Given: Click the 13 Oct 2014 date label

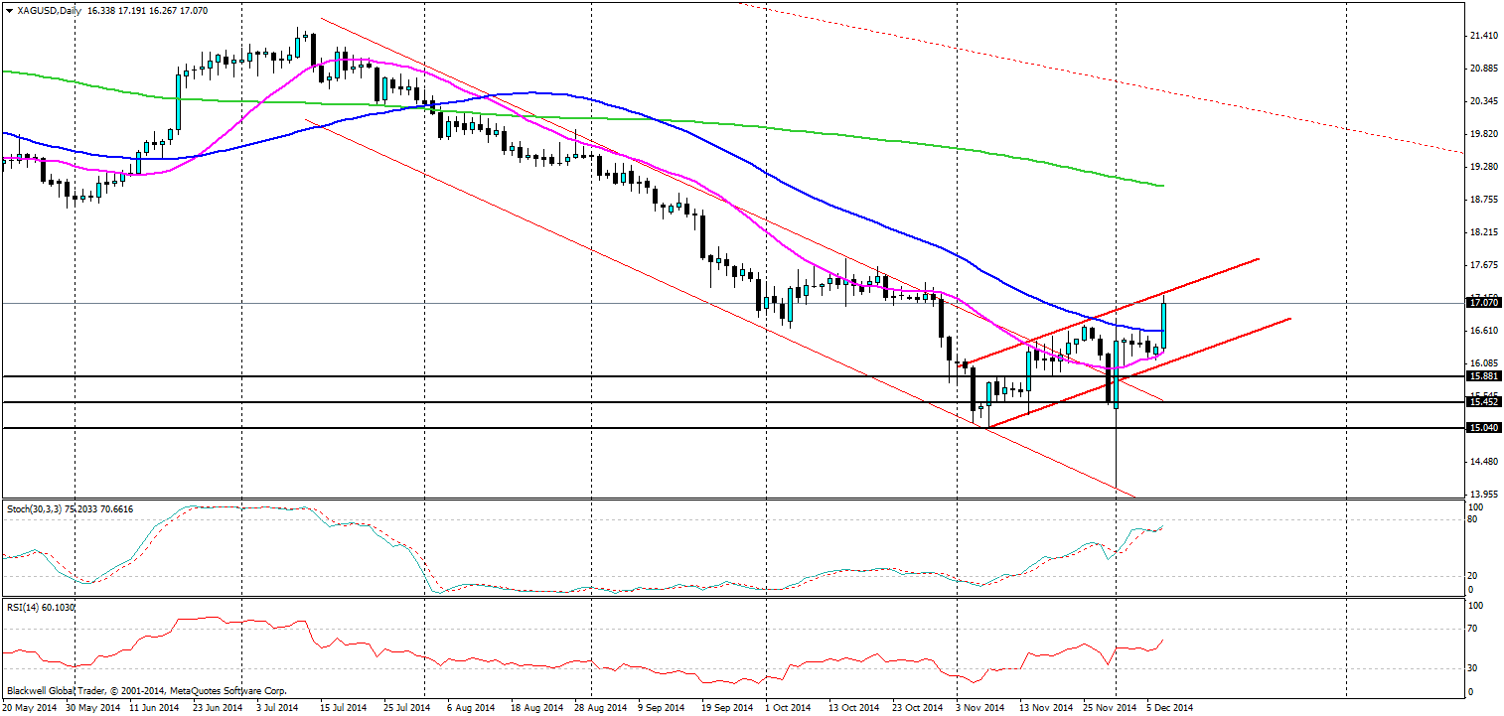Looking at the screenshot, I should (x=854, y=708).
